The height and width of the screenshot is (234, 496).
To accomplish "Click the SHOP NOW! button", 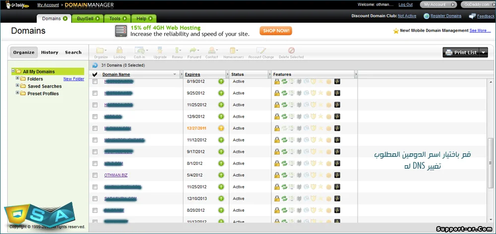I will click(x=276, y=31).
